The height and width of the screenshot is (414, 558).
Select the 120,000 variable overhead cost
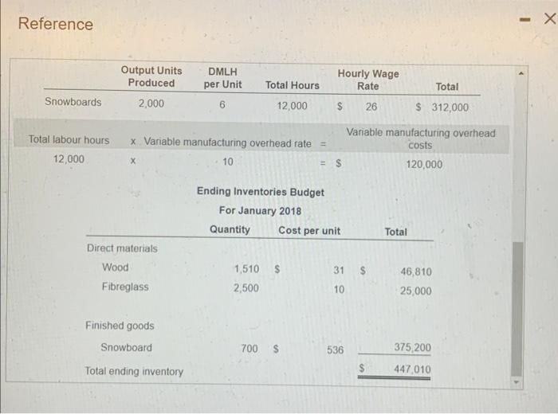tap(424, 165)
